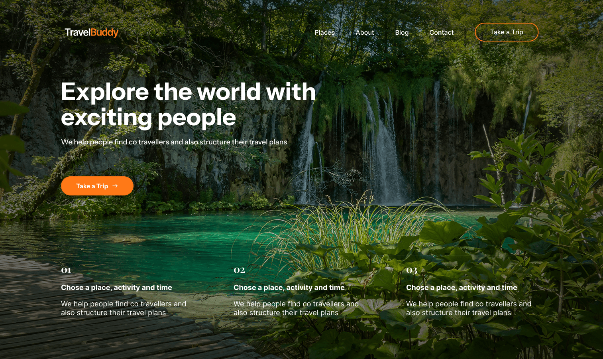Open the Contact page link

pos(441,33)
